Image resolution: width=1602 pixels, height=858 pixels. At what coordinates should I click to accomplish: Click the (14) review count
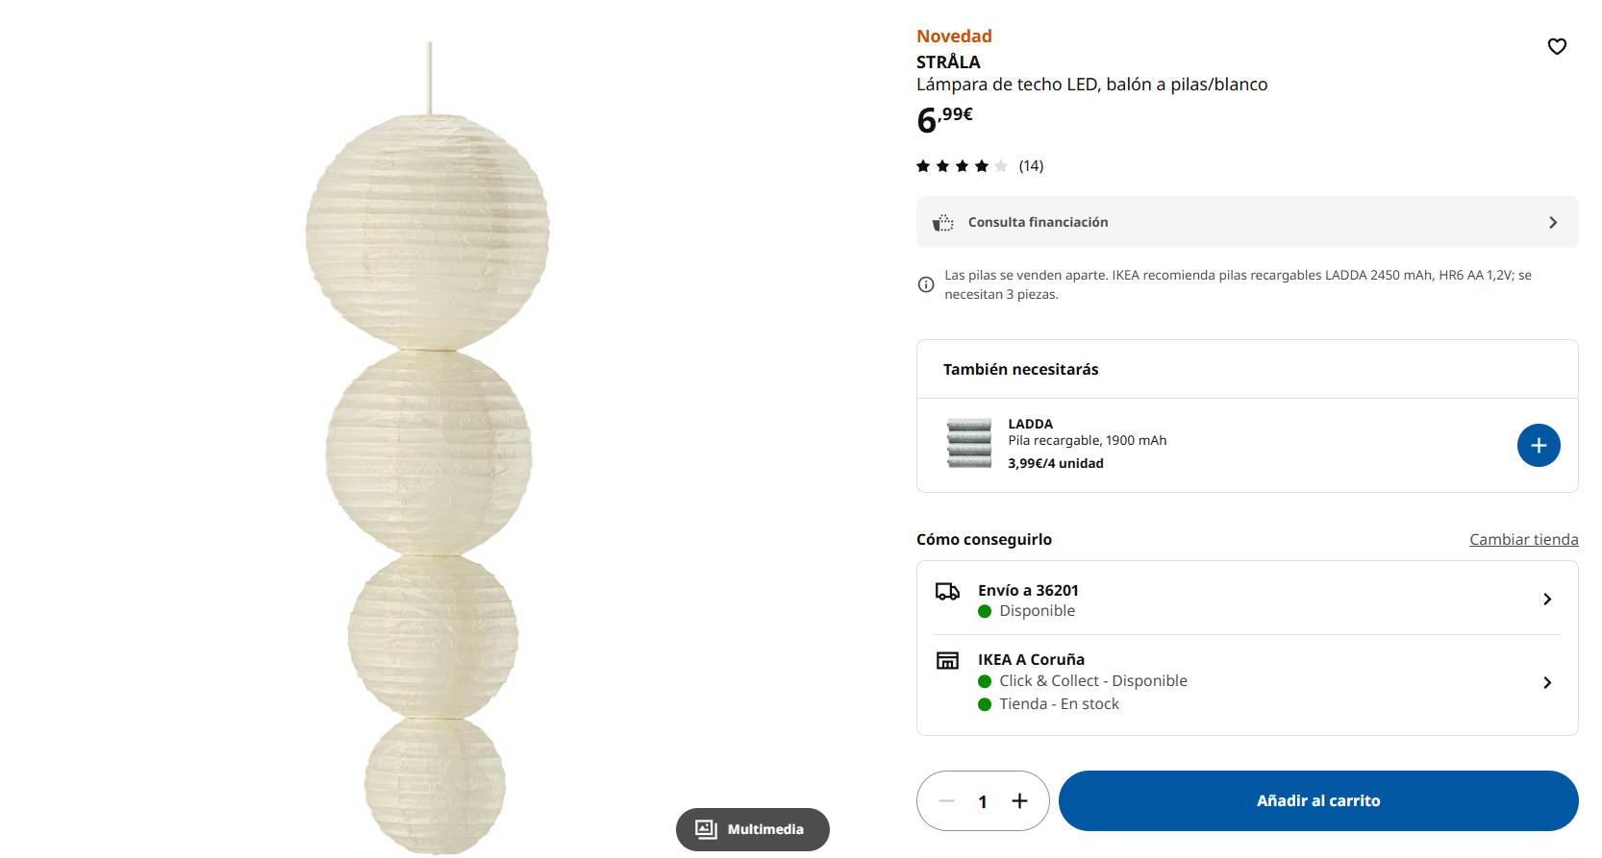coord(1031,166)
